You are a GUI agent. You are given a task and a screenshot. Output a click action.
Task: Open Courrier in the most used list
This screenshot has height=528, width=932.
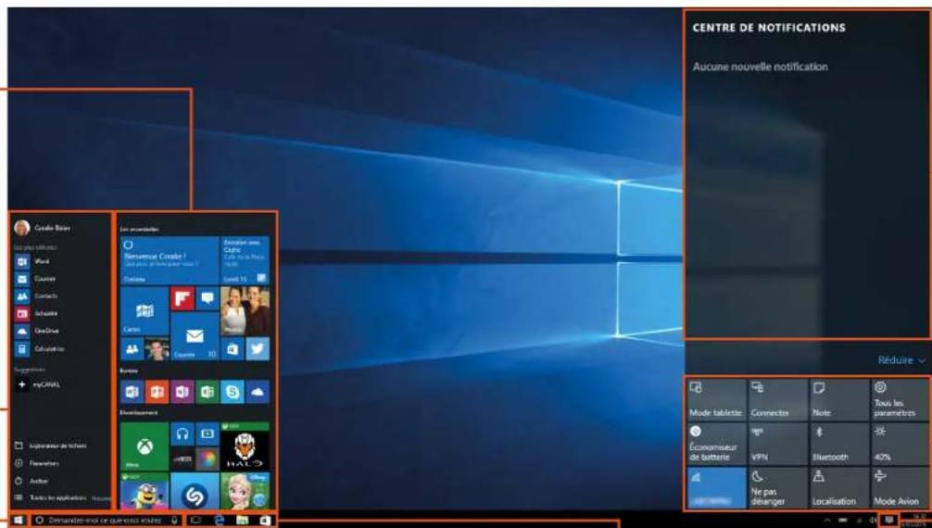pos(34,279)
